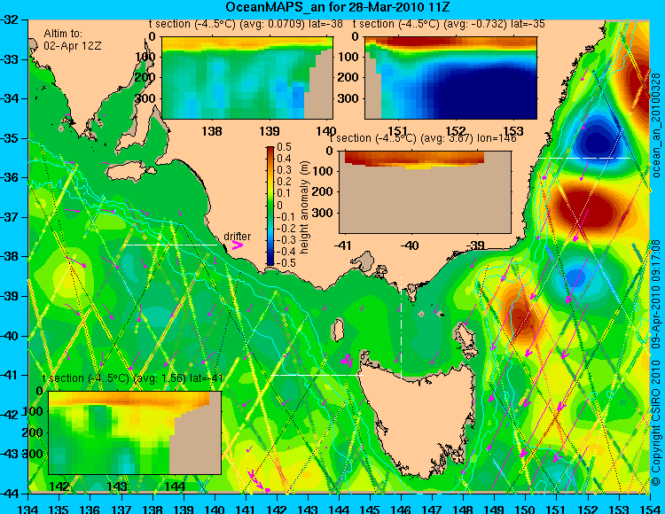Click the 'height anomaly (m)' axis label
Screen dimensions: 665x514
coord(304,207)
